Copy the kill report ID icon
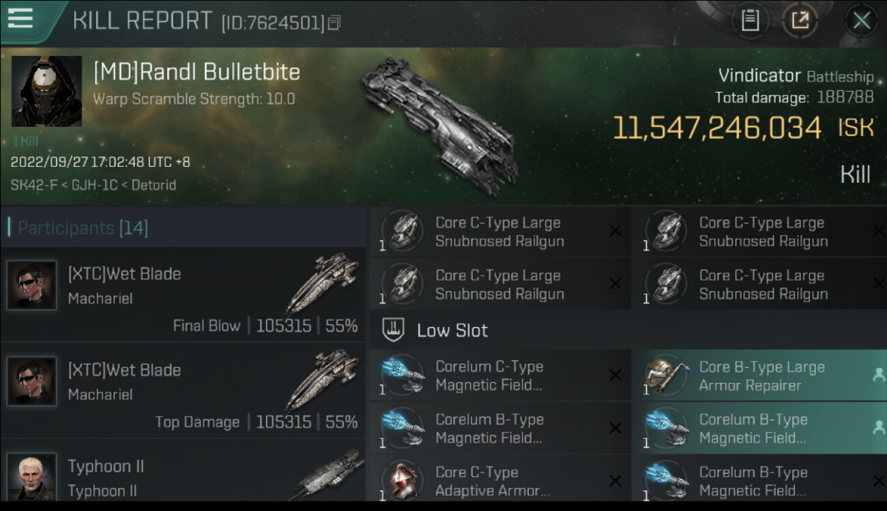Screen dimensions: 887x511 [334, 23]
